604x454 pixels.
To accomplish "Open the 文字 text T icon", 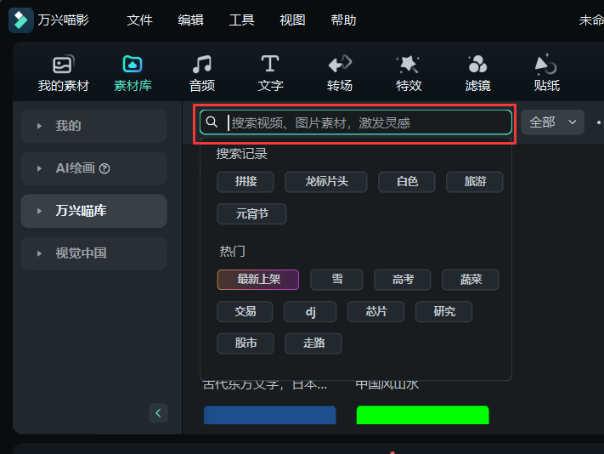I will click(x=270, y=64).
